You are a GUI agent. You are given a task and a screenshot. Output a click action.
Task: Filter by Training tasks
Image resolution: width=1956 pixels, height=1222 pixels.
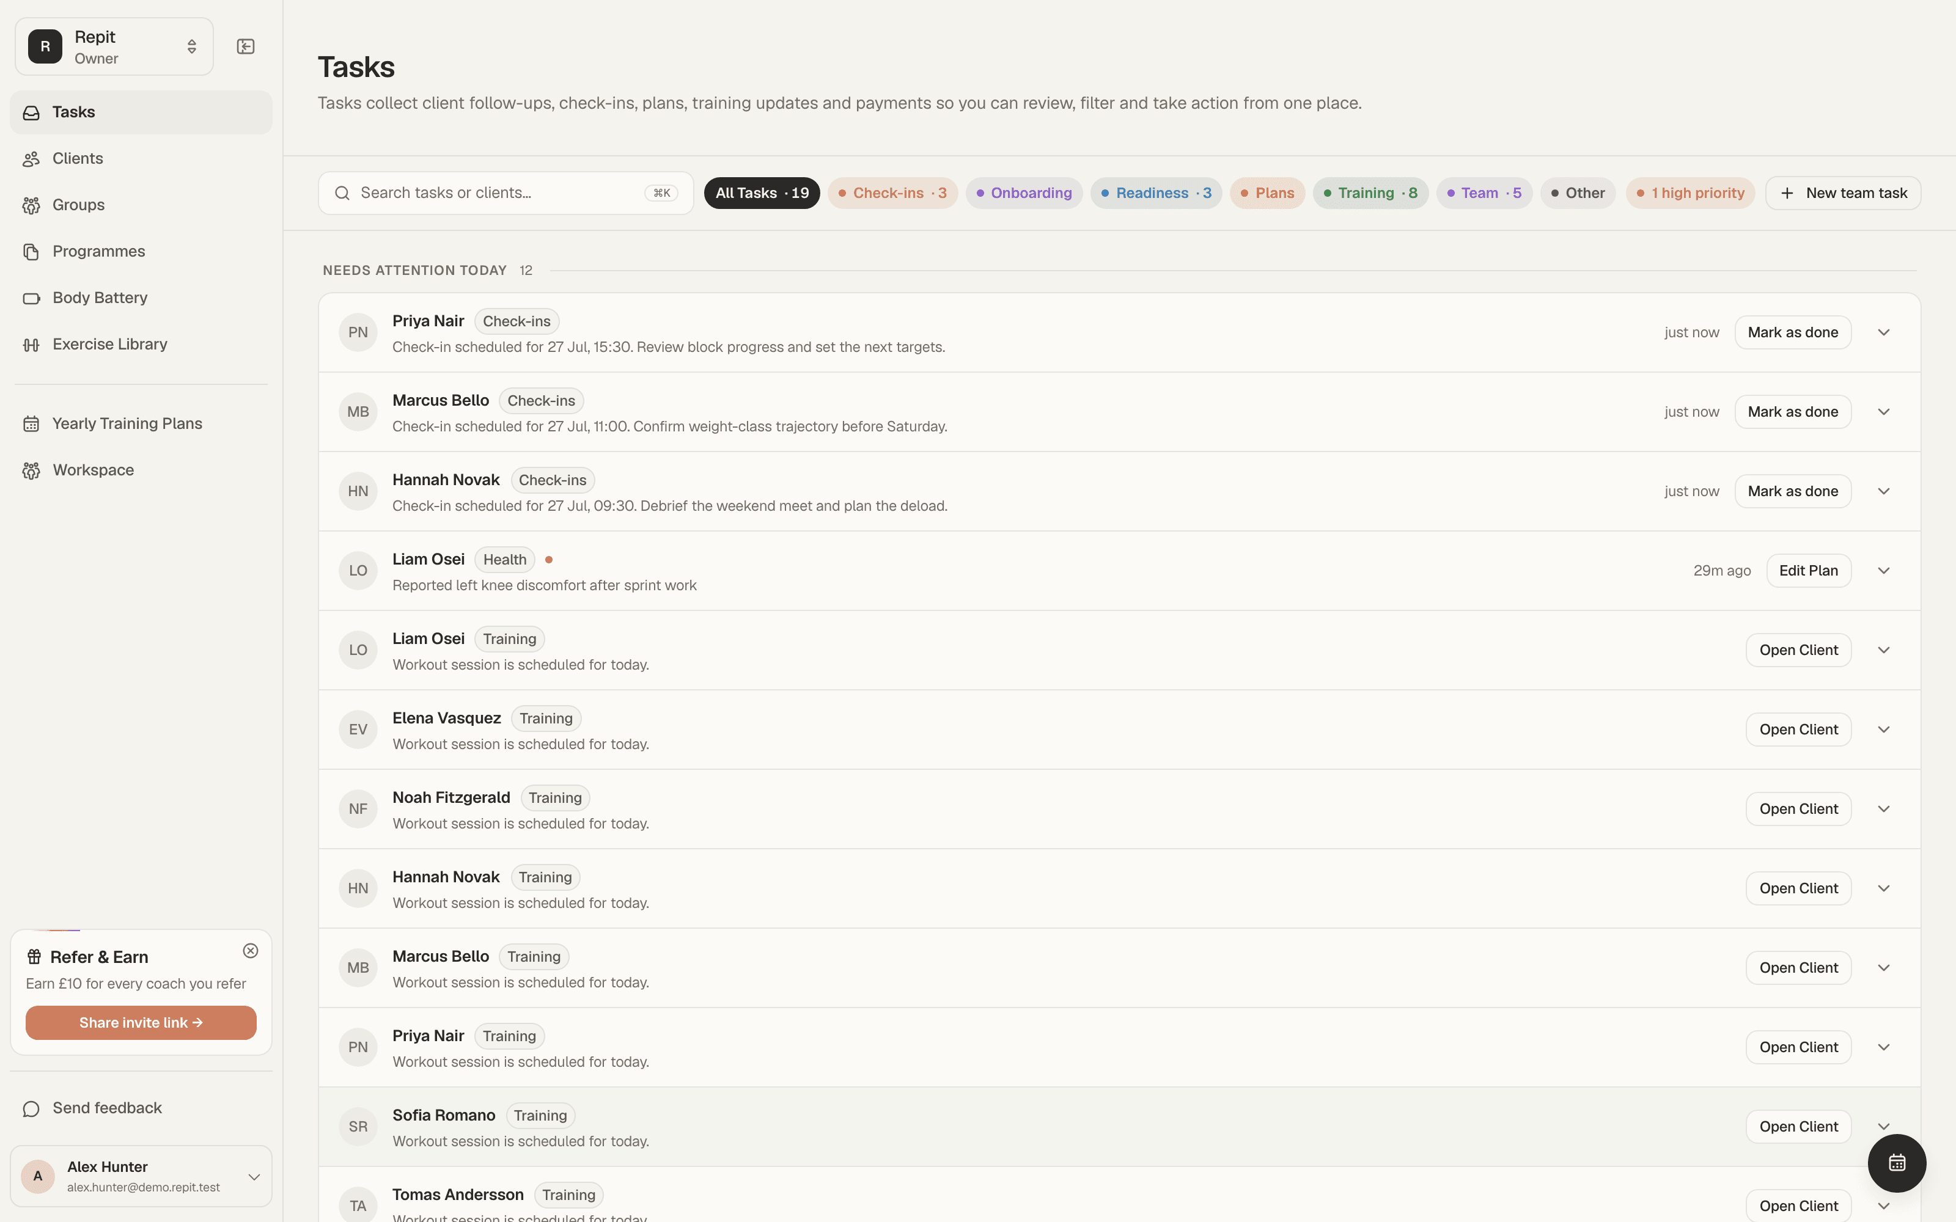1370,193
